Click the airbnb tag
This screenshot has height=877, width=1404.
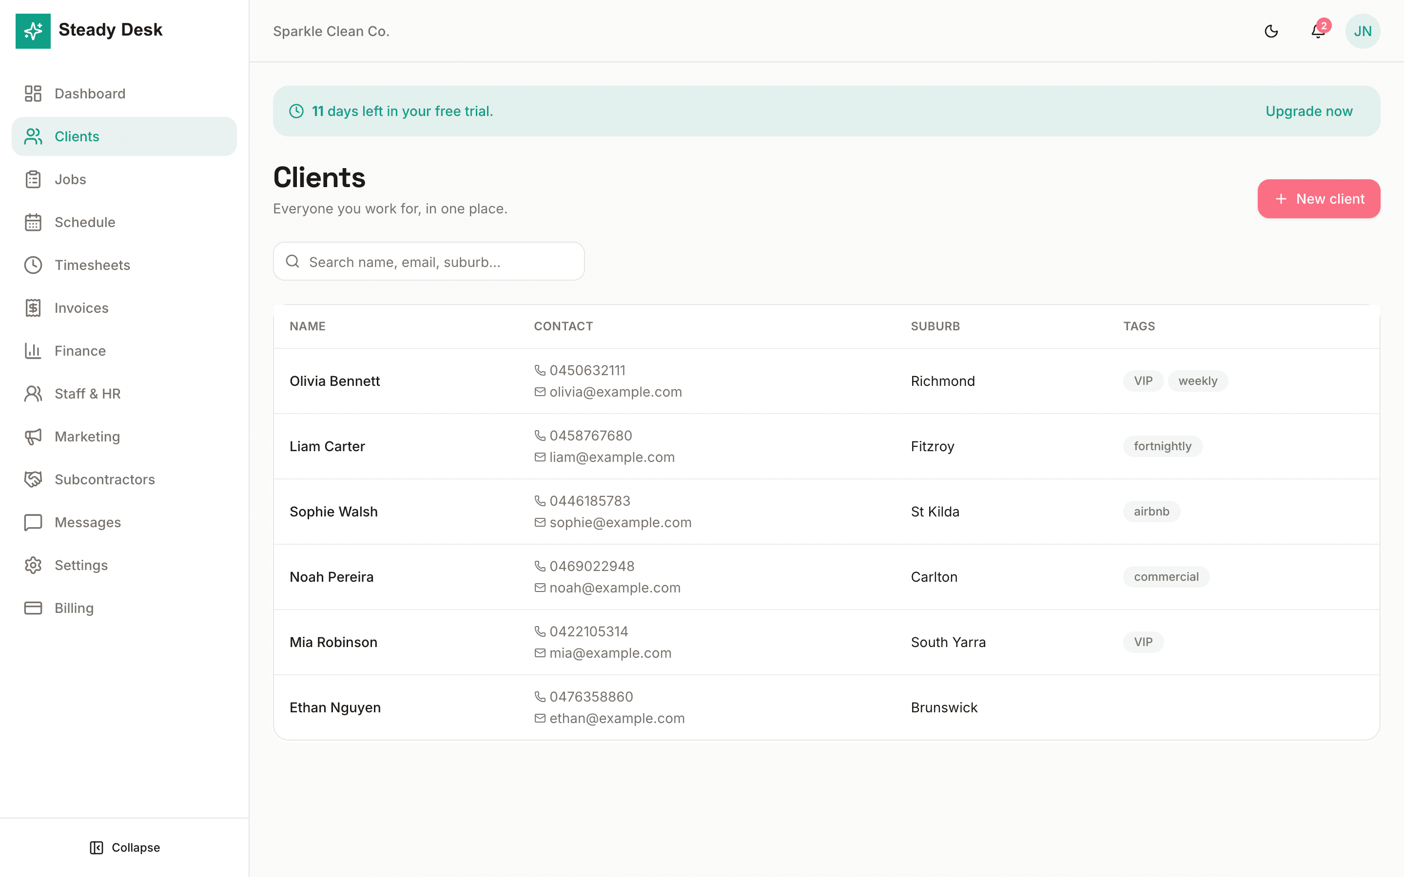tap(1151, 512)
